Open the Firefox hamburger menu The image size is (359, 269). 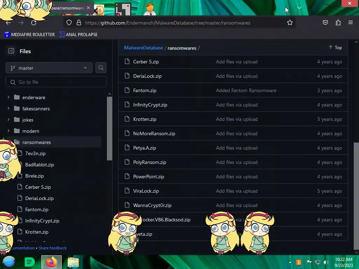pos(350,22)
